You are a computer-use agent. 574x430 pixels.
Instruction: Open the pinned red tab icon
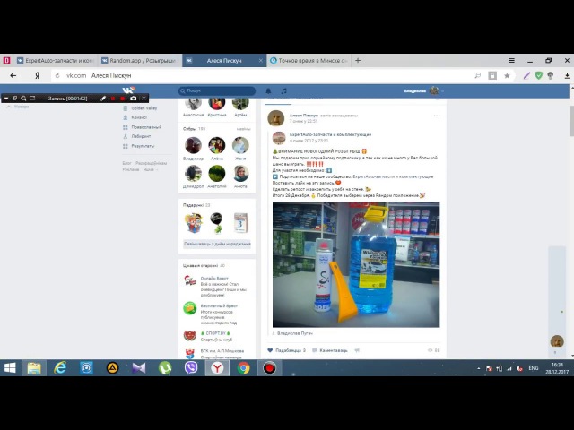click(x=6, y=61)
